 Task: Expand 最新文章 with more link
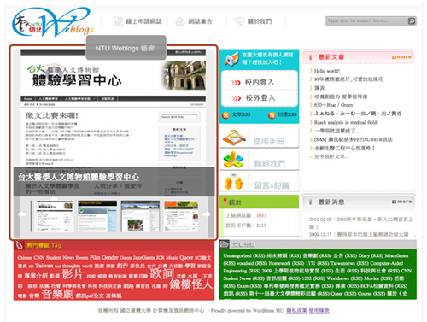coord(401,57)
